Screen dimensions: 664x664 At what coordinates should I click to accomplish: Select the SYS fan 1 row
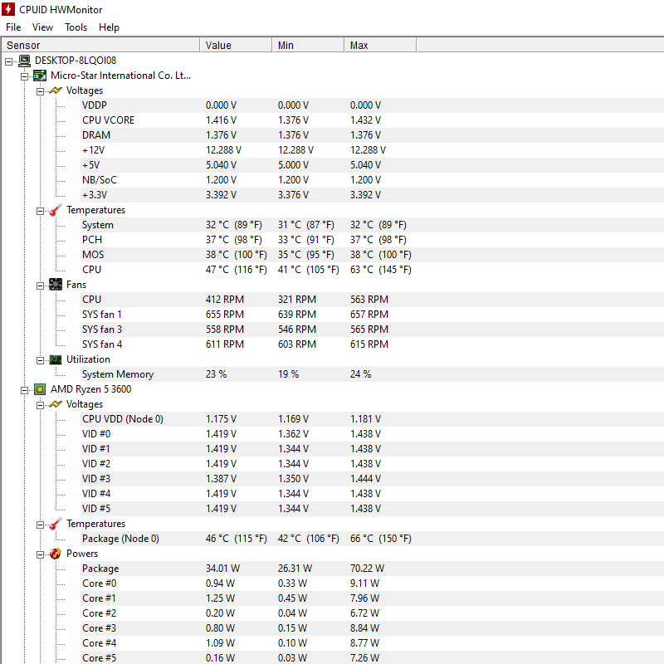(x=372, y=315)
